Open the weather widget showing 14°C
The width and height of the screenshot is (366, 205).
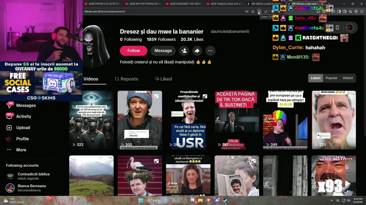click(14, 200)
